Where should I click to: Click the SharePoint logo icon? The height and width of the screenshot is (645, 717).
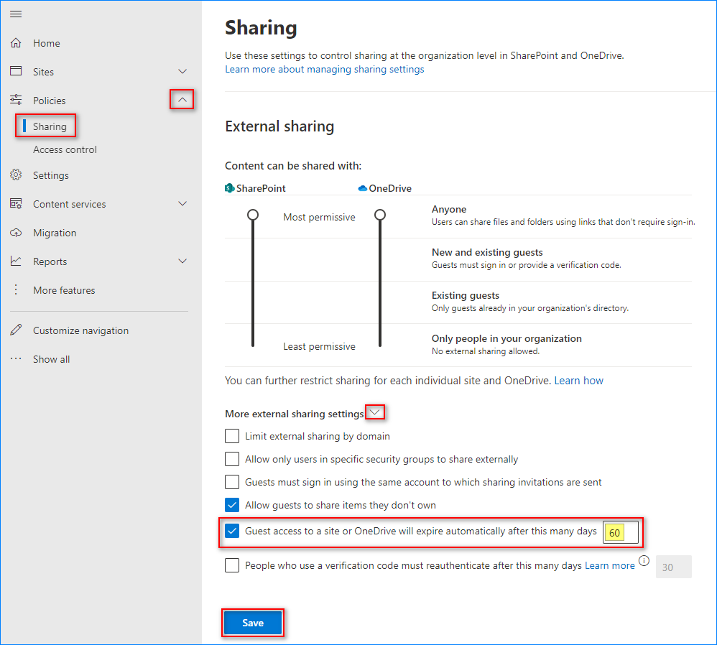pyautogui.click(x=230, y=188)
